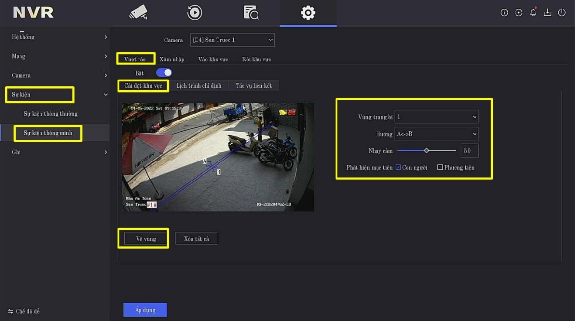Click the download icon in header
Viewport: 575px width, 321px height.
click(x=547, y=13)
